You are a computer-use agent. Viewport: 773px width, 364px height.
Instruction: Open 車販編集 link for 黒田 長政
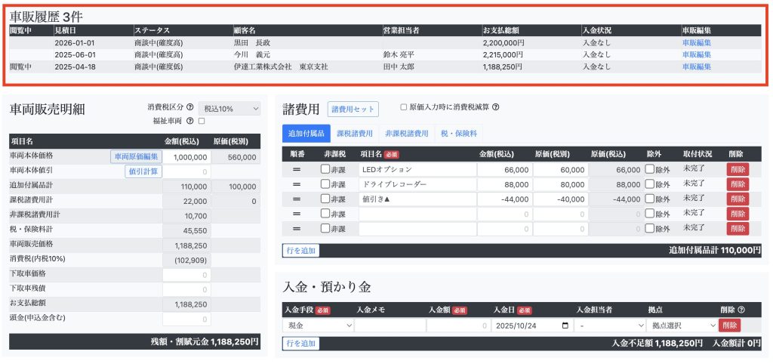[696, 43]
